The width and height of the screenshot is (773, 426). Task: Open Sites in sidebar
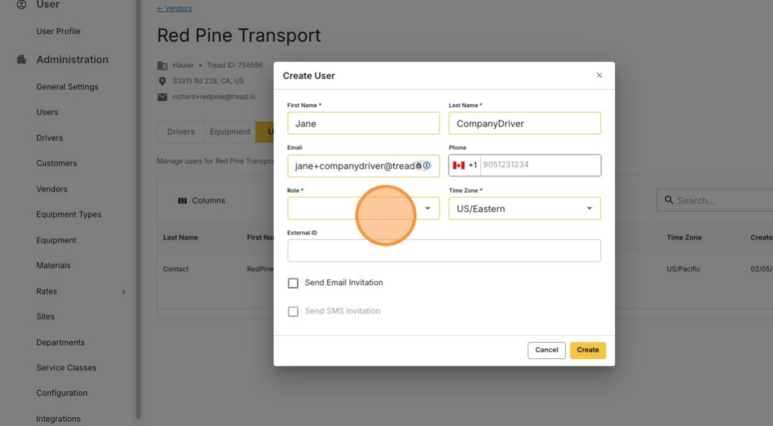[x=46, y=317]
